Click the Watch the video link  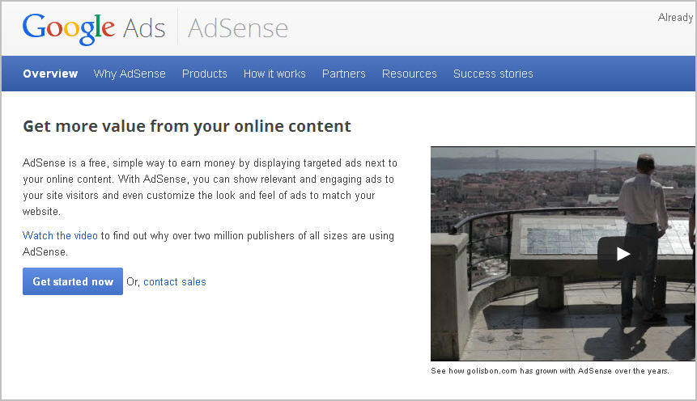click(60, 235)
